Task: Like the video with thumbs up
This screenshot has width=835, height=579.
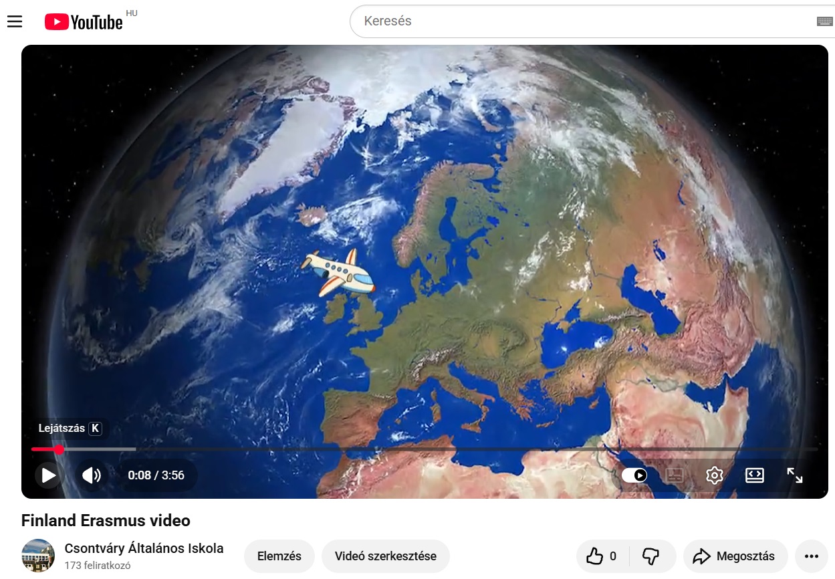Action: click(x=602, y=556)
